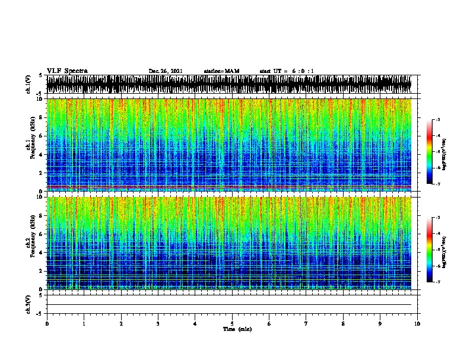The image size is (470, 363).
Task: Click the ch.2 spectrogram image
Action: pos(229,243)
